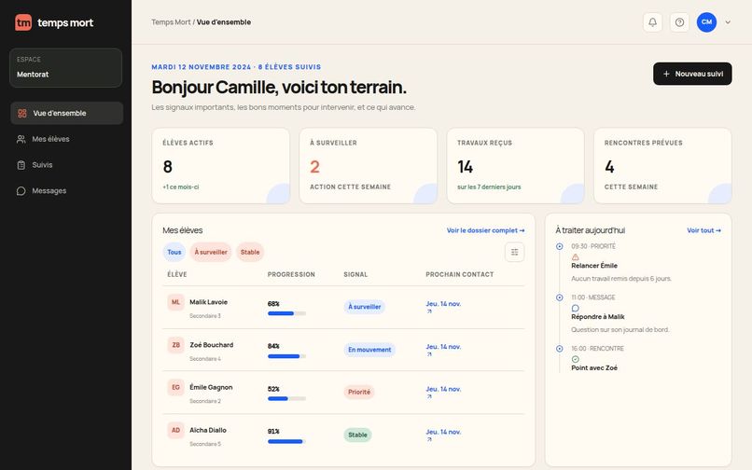Open the Rencontres prévues card
752x470 pixels.
point(662,166)
